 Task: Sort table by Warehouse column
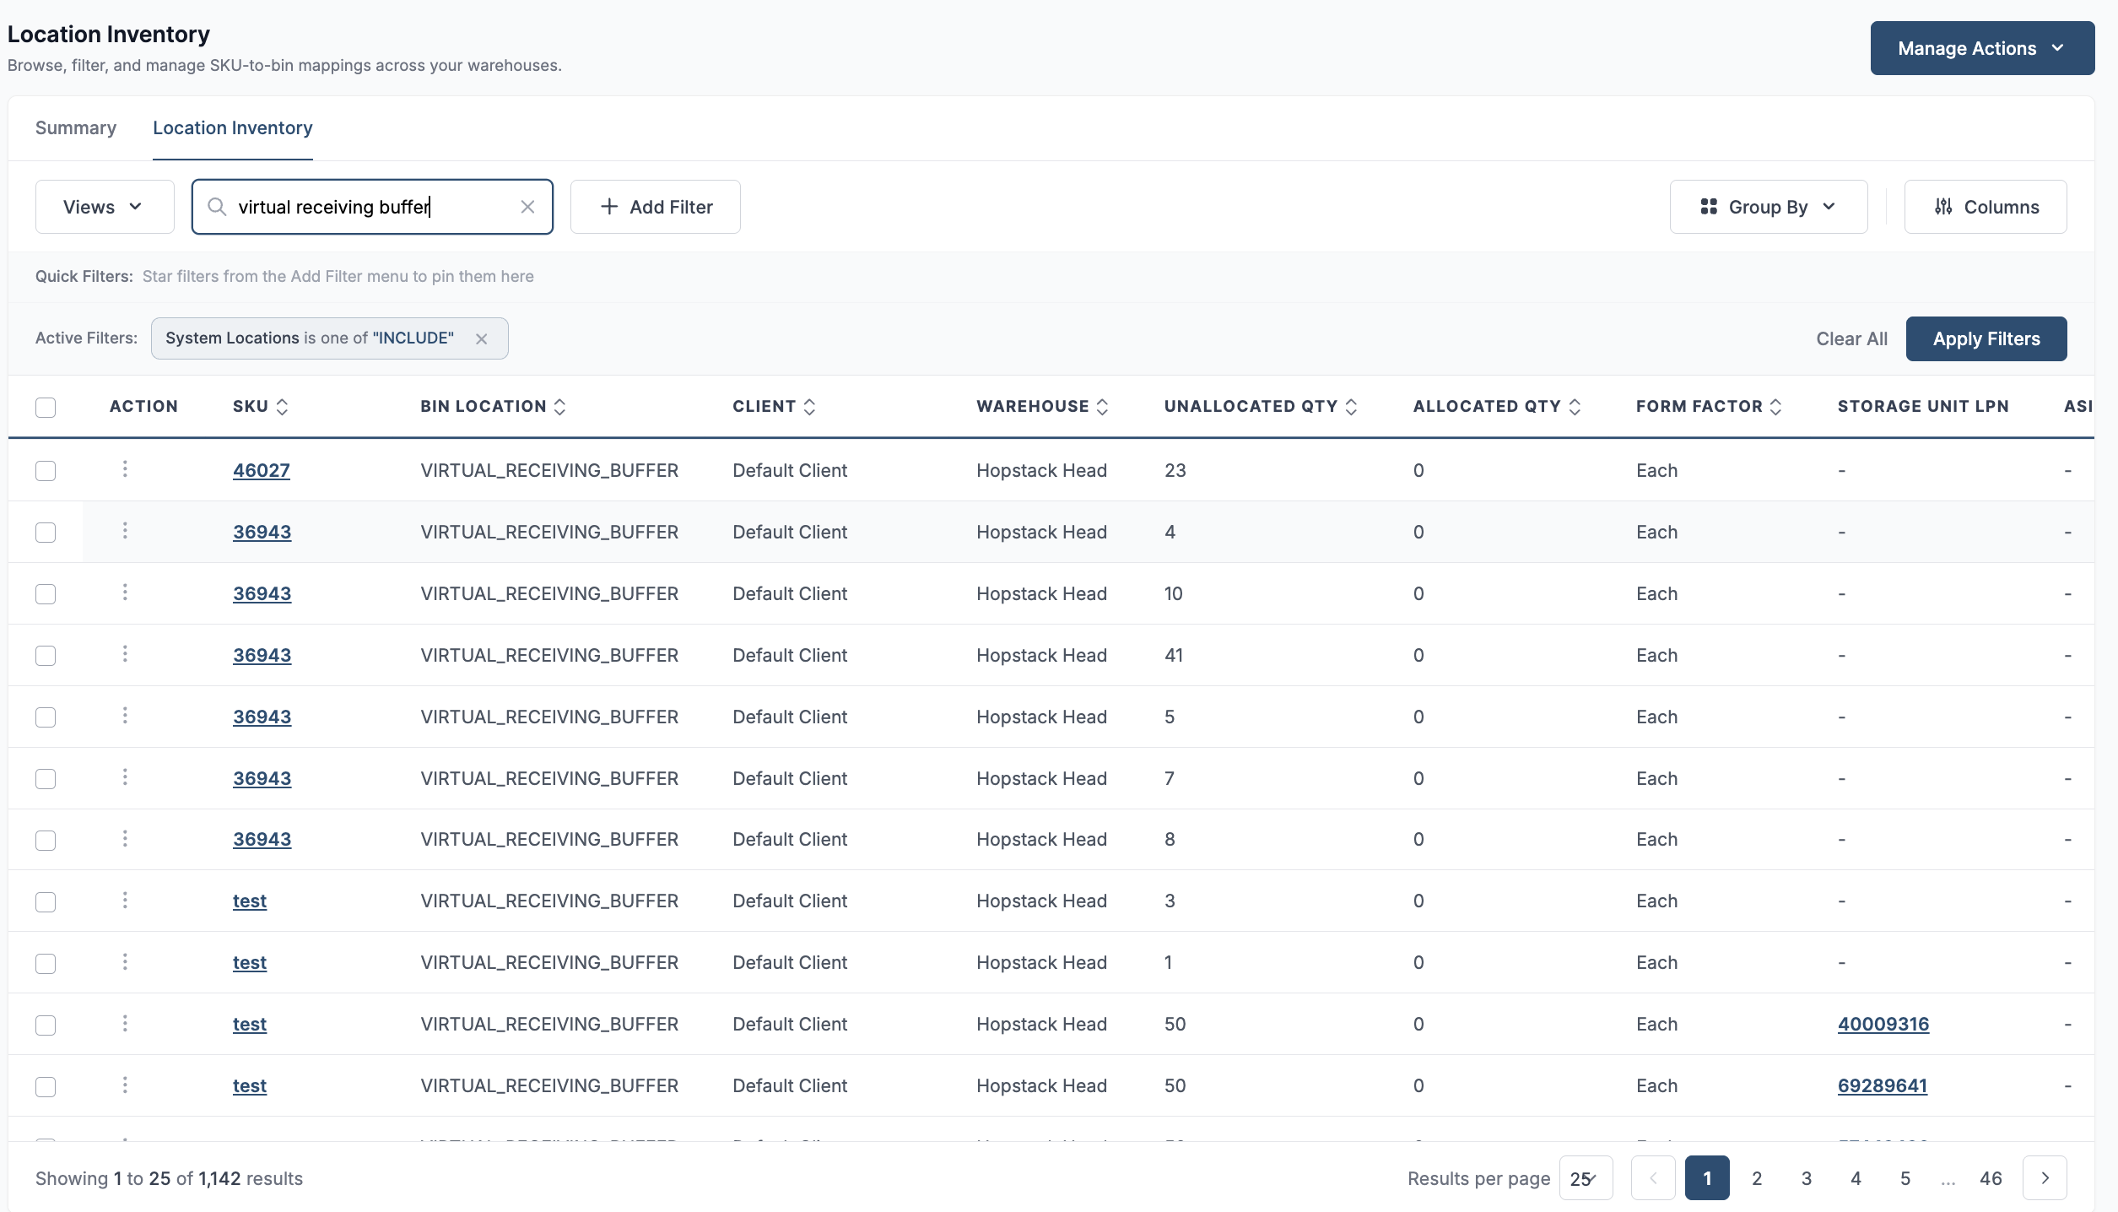pos(1102,407)
